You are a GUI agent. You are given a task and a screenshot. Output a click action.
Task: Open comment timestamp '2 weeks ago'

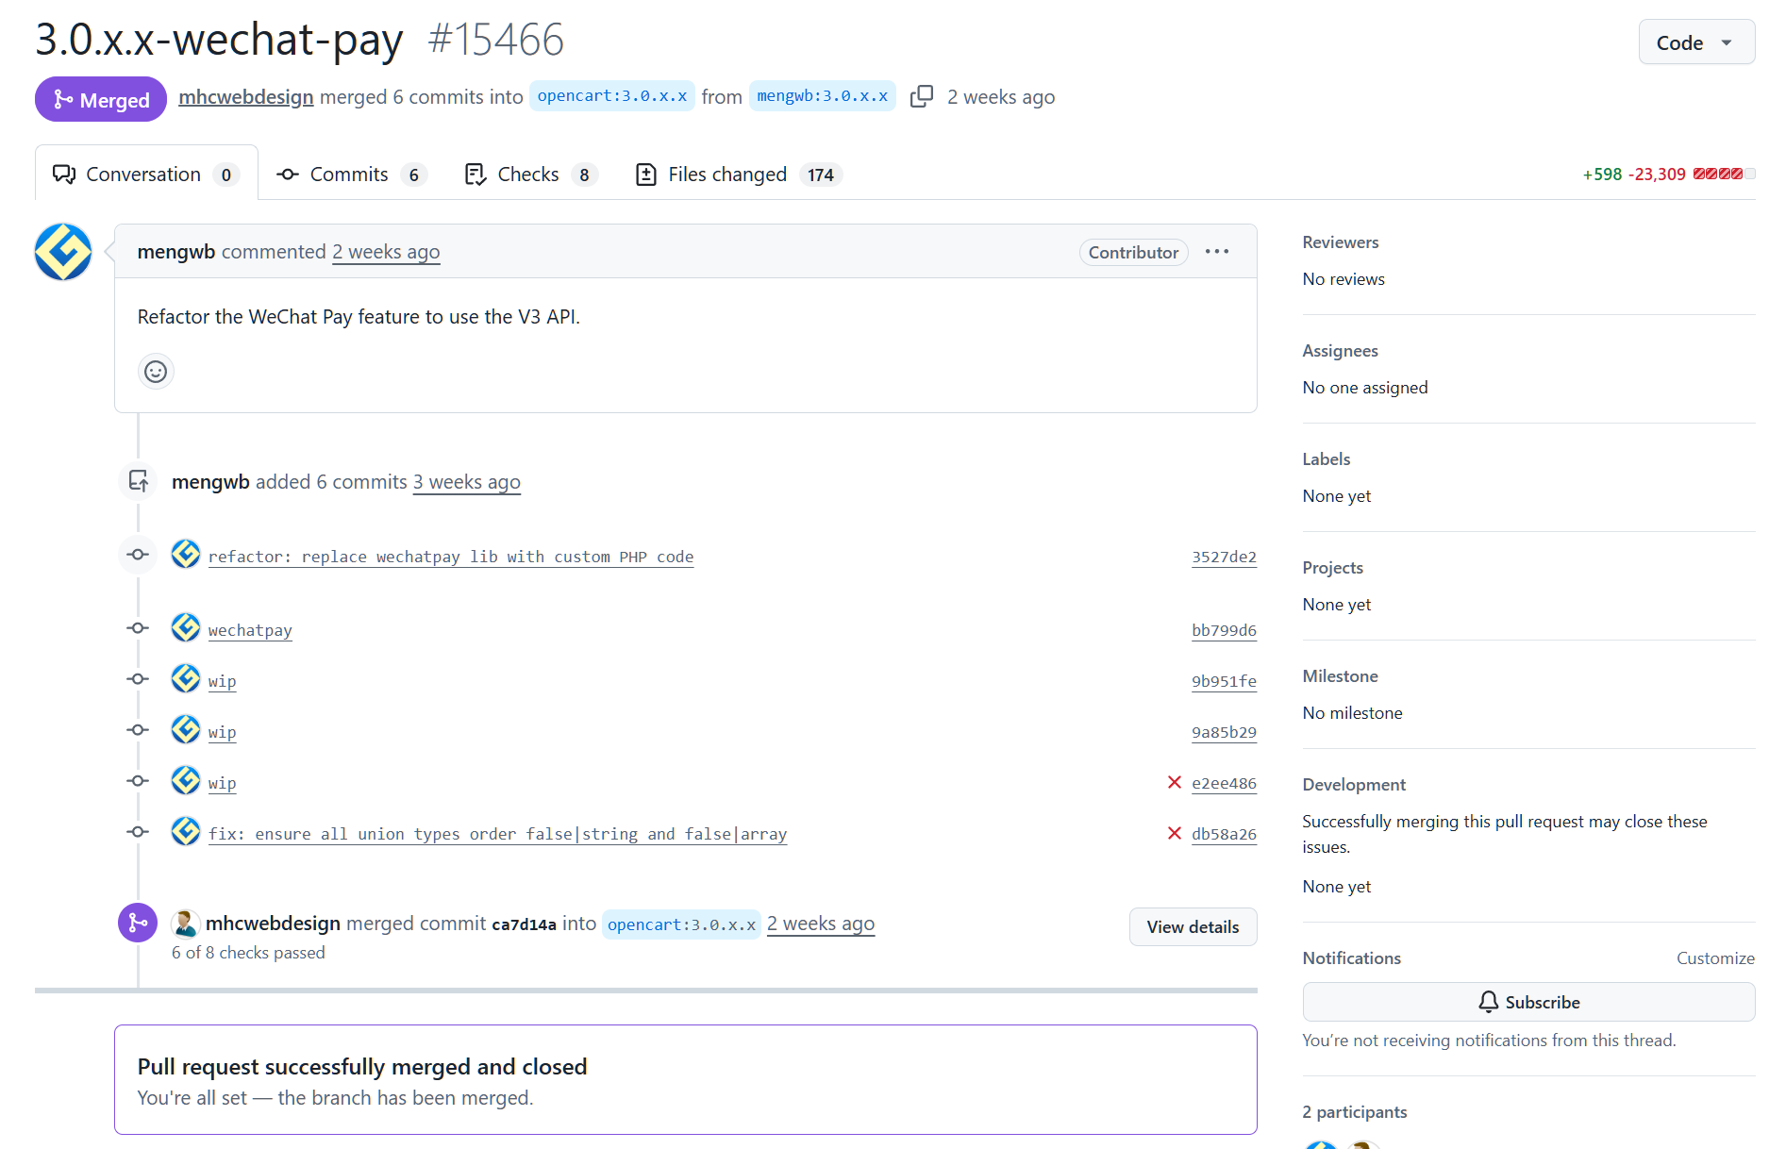(x=386, y=252)
